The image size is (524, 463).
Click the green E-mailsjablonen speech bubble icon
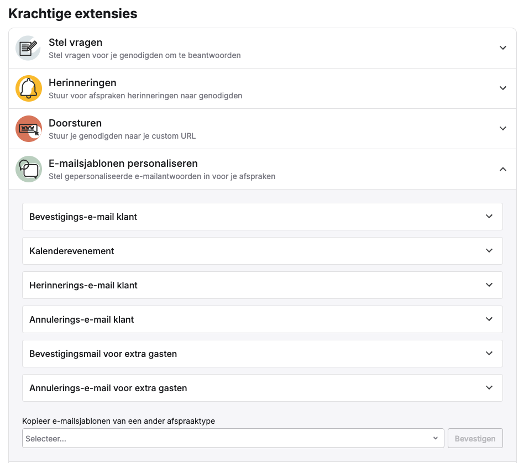click(28, 169)
